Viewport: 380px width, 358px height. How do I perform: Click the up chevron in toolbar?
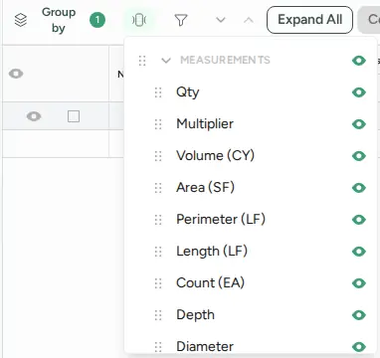click(x=249, y=20)
